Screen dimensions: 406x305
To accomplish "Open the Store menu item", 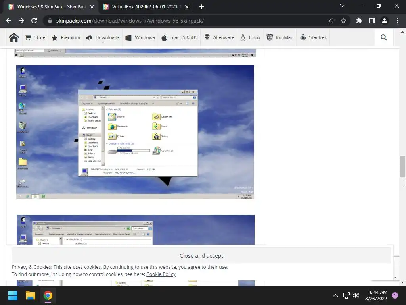I will [35, 37].
